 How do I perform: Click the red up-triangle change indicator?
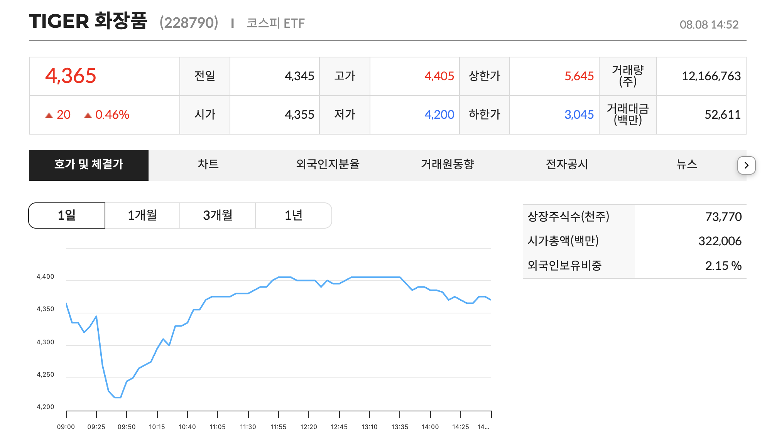coord(50,114)
